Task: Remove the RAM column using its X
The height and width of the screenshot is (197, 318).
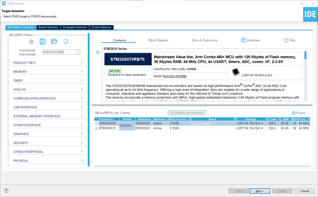Action: point(291,119)
